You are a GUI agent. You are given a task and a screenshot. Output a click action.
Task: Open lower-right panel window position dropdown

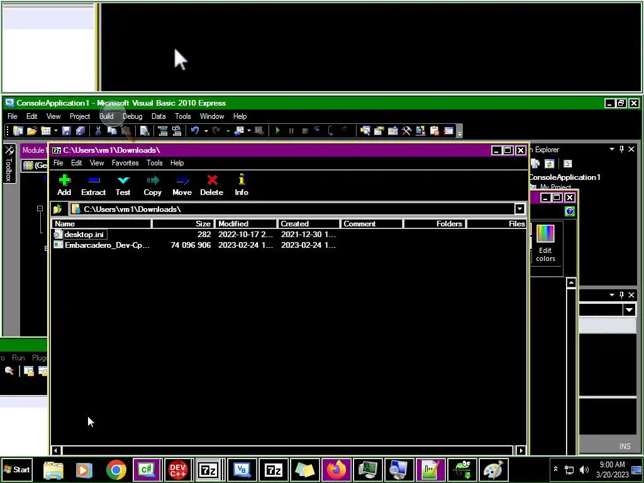612,295
